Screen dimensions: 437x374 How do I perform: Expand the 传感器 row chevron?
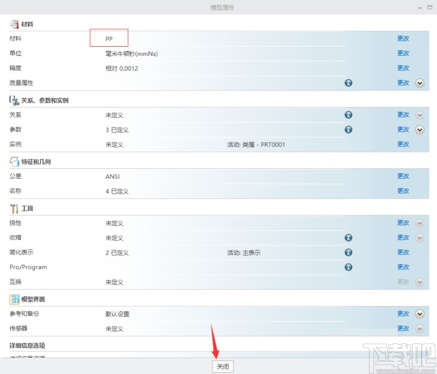coord(420,329)
